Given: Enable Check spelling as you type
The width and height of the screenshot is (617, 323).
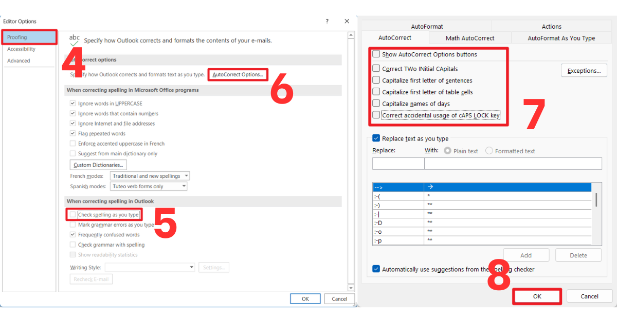Looking at the screenshot, I should (x=72, y=214).
